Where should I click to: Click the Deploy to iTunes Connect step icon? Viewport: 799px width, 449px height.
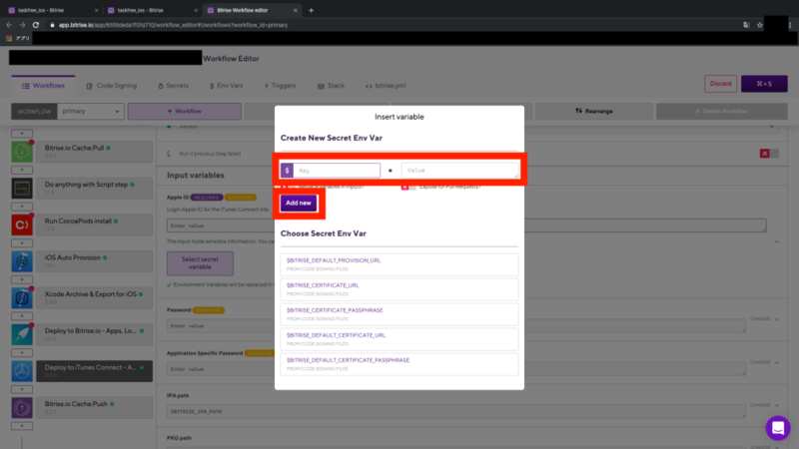(22, 371)
